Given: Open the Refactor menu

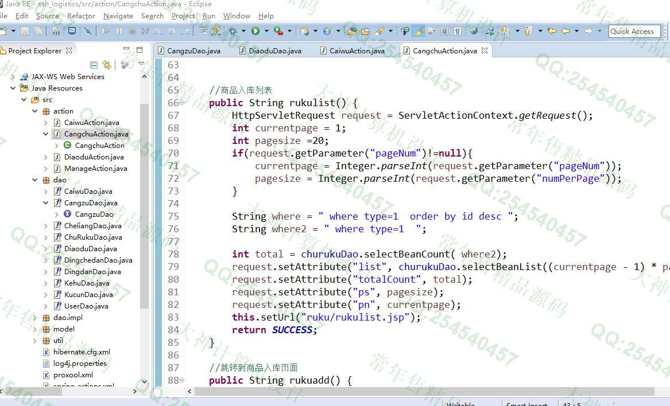Looking at the screenshot, I should point(81,16).
